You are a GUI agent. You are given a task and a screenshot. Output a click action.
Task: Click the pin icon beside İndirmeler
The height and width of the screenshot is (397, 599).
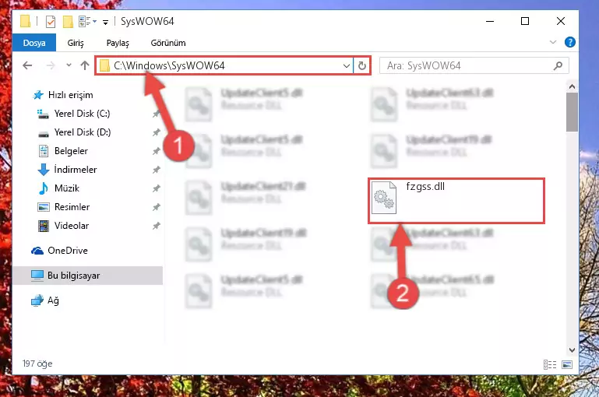156,170
